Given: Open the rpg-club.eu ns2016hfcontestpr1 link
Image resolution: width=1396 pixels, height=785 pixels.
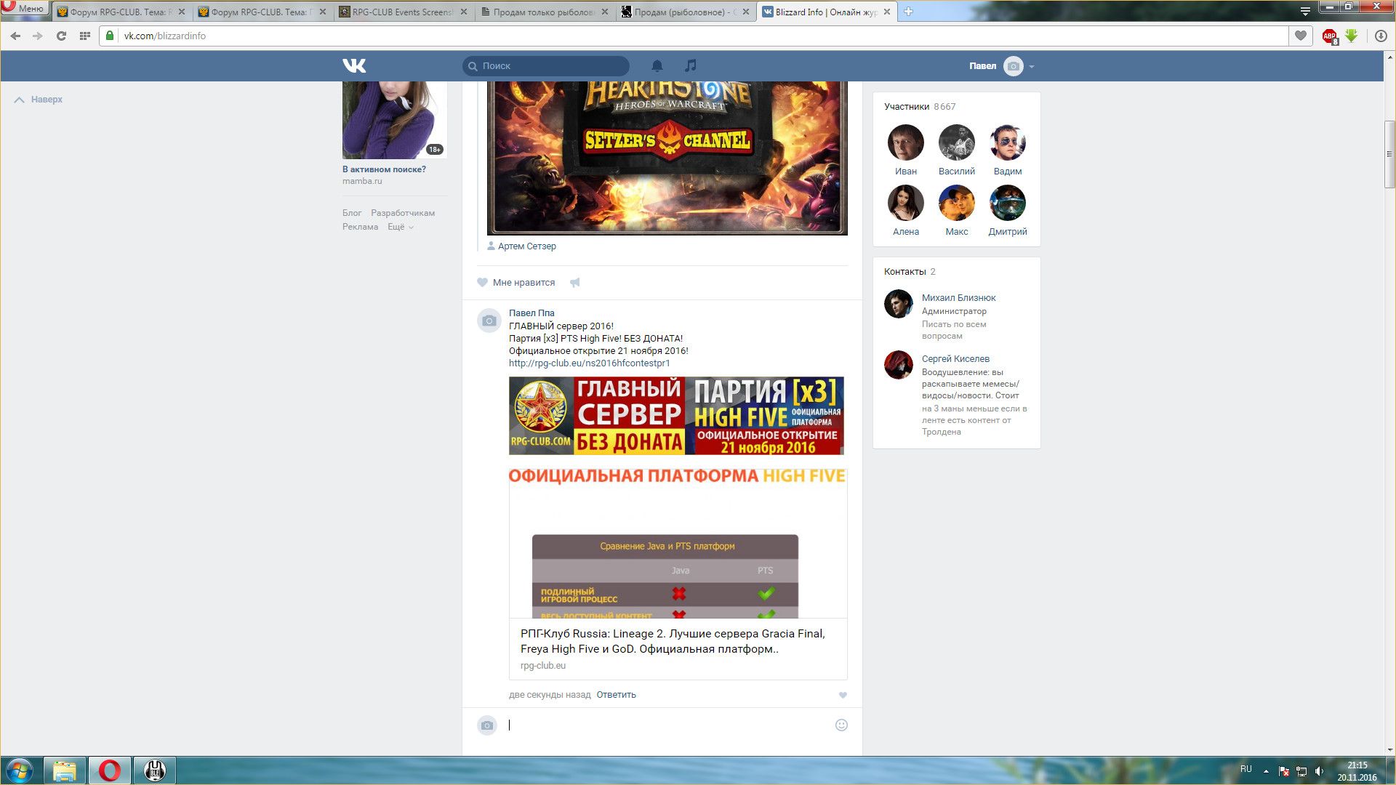Looking at the screenshot, I should pyautogui.click(x=589, y=363).
